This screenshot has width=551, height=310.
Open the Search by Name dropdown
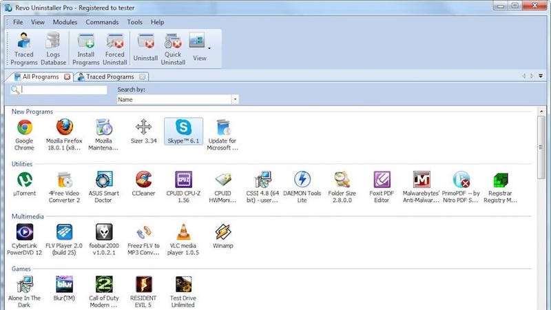coord(235,99)
